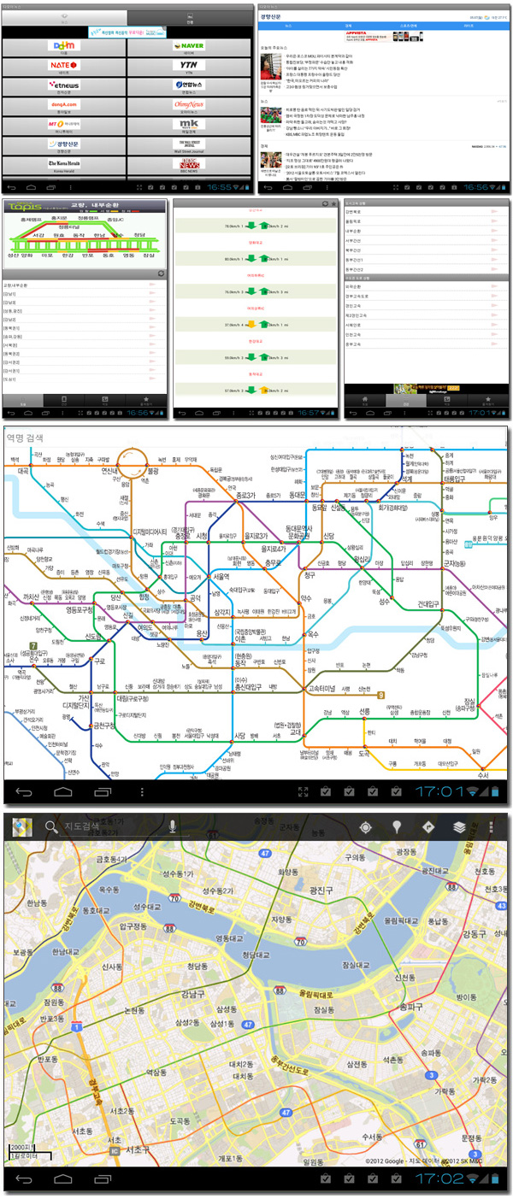Tap Home in the subway map navigation bar
513x1199 pixels.
coord(63,791)
